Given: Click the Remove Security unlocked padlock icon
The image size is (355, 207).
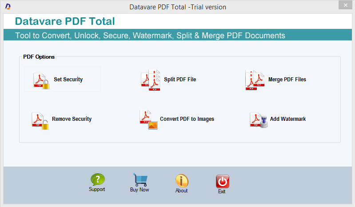Looking at the screenshot, I should pos(40,121).
